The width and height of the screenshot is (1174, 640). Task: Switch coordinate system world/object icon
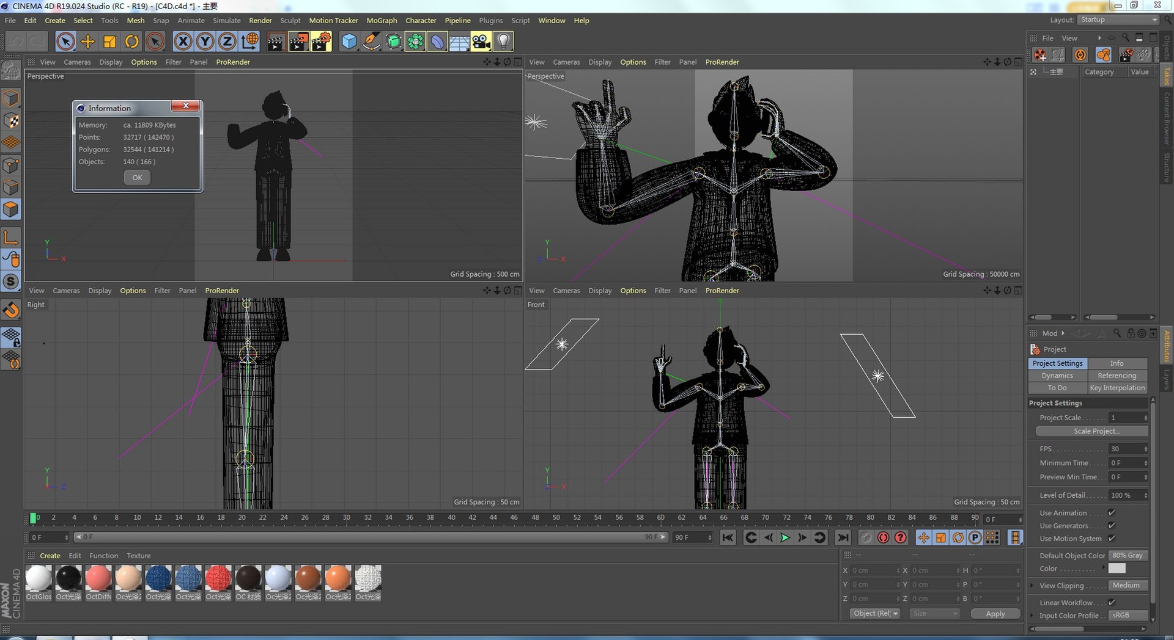tap(249, 42)
